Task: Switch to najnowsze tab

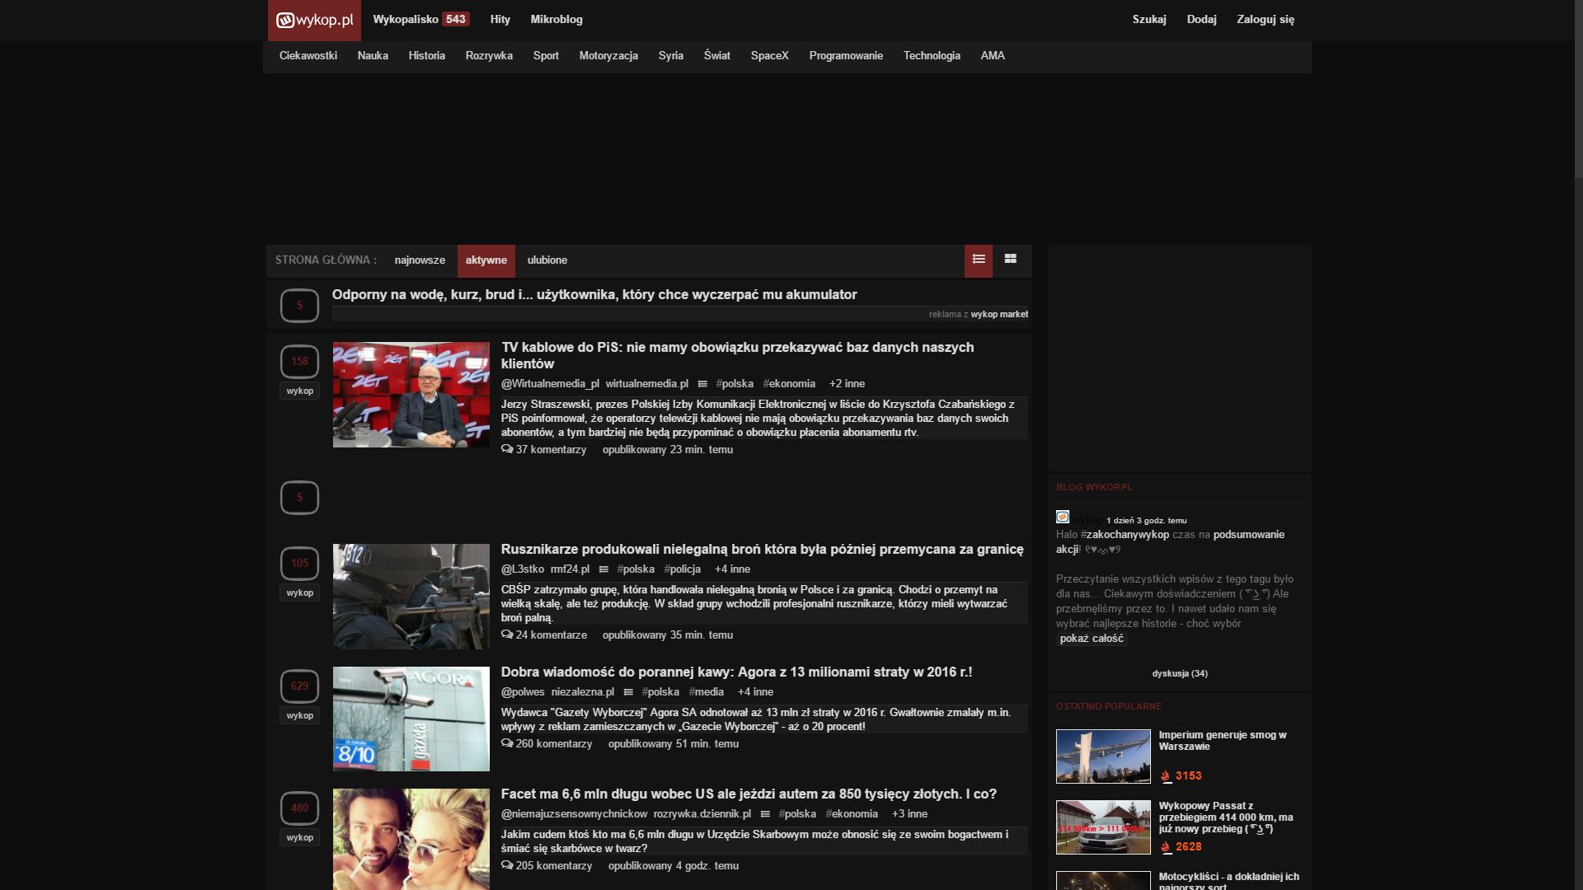Action: [420, 260]
